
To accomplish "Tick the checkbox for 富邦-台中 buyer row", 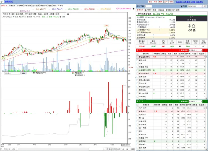I will [x=137, y=60].
